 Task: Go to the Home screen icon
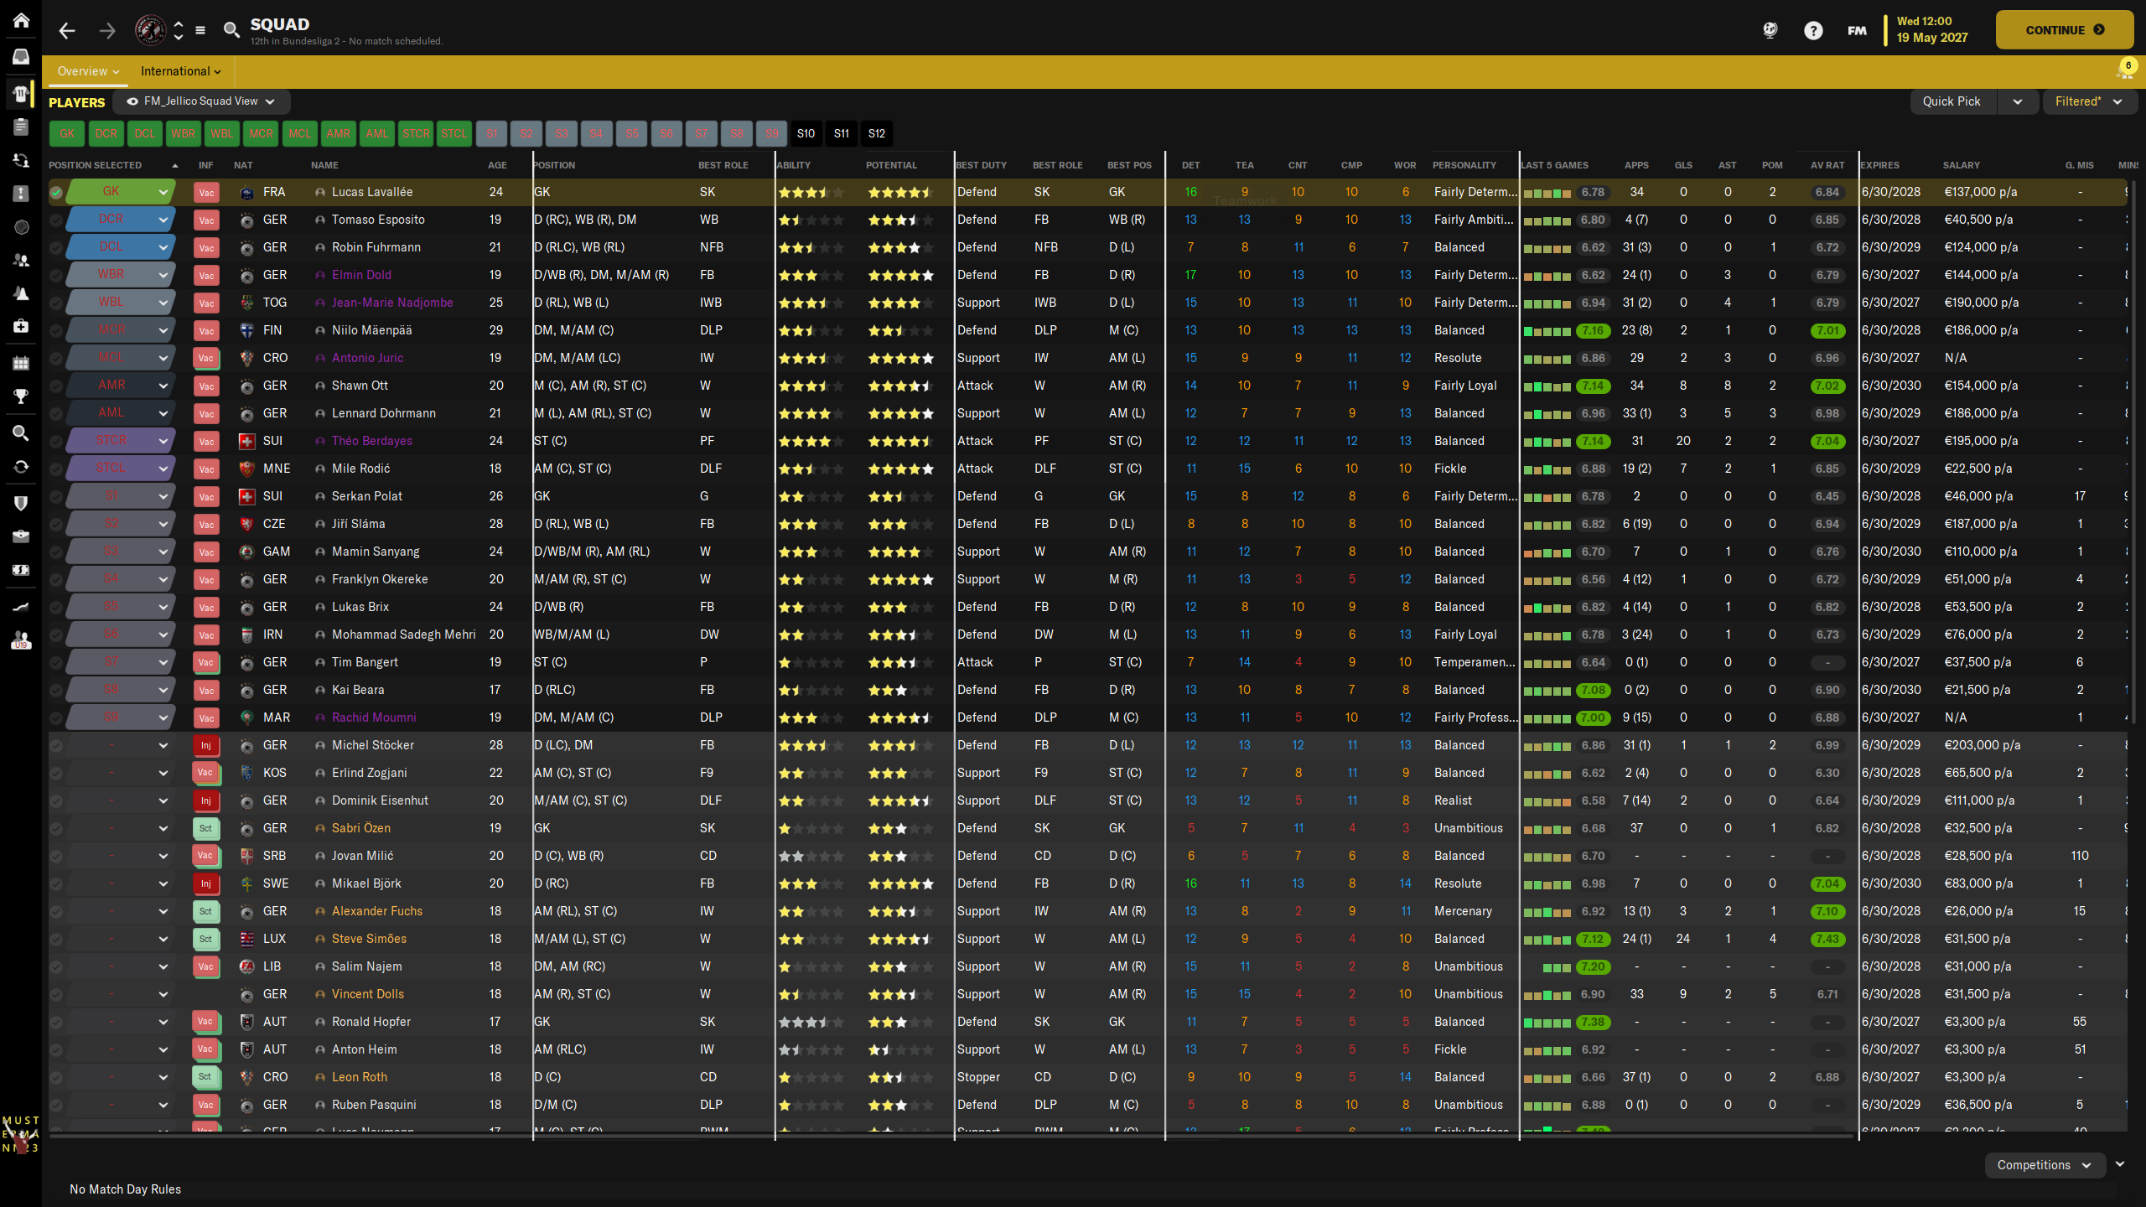click(x=21, y=20)
